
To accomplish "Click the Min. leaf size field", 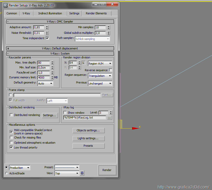I will coord(44,68).
